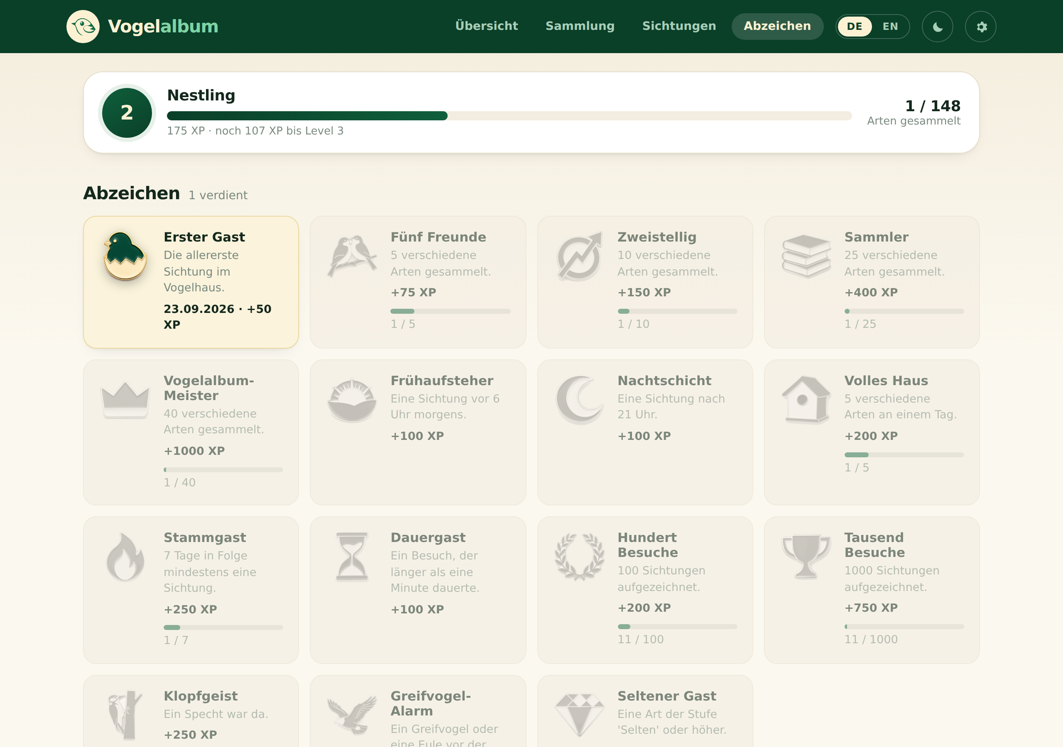Click the Vogelalbum bird logo icon
The height and width of the screenshot is (747, 1063).
[83, 27]
